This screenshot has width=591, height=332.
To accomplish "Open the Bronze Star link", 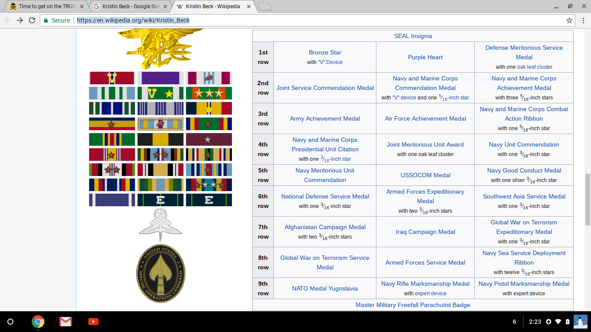I will click(x=325, y=52).
